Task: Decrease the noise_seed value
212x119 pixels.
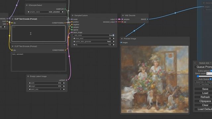Action: pyautogui.click(x=74, y=38)
